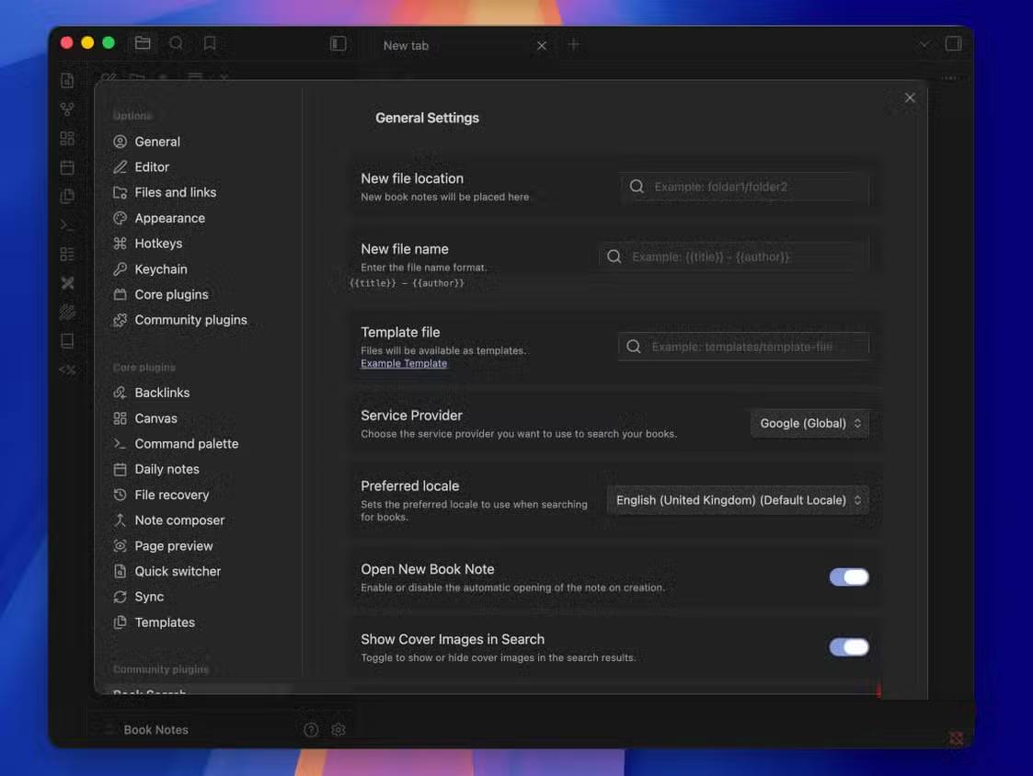Select Appearance in settings sidebar

point(169,218)
